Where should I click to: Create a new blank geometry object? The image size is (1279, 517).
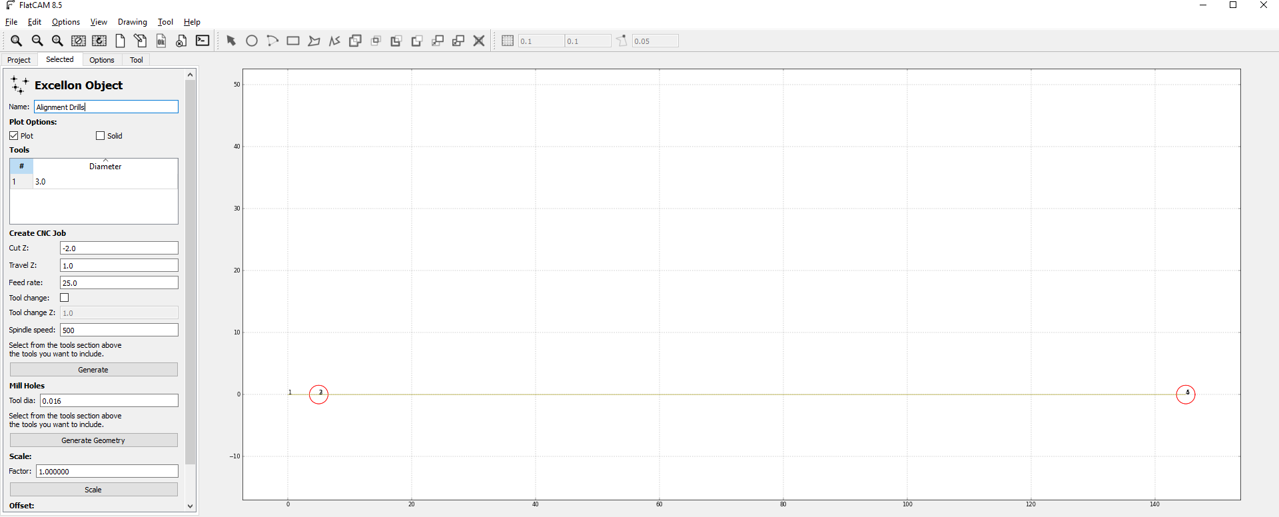coord(120,41)
